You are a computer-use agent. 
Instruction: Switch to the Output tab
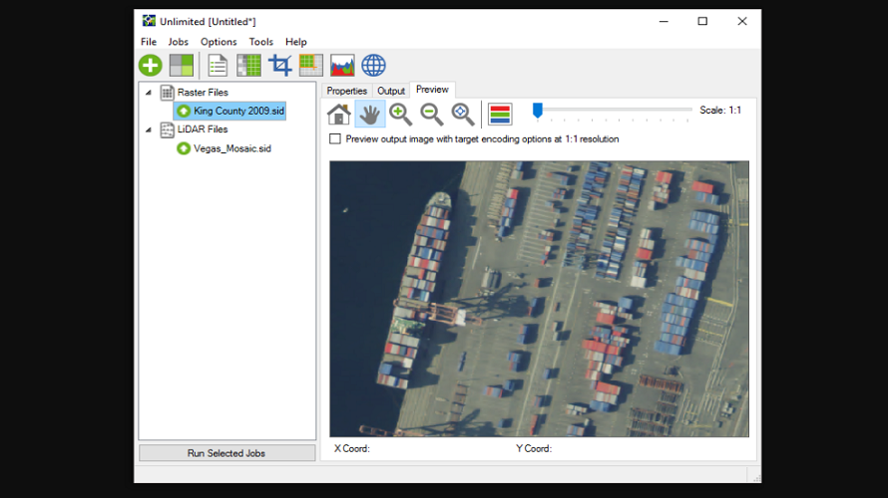coord(391,91)
